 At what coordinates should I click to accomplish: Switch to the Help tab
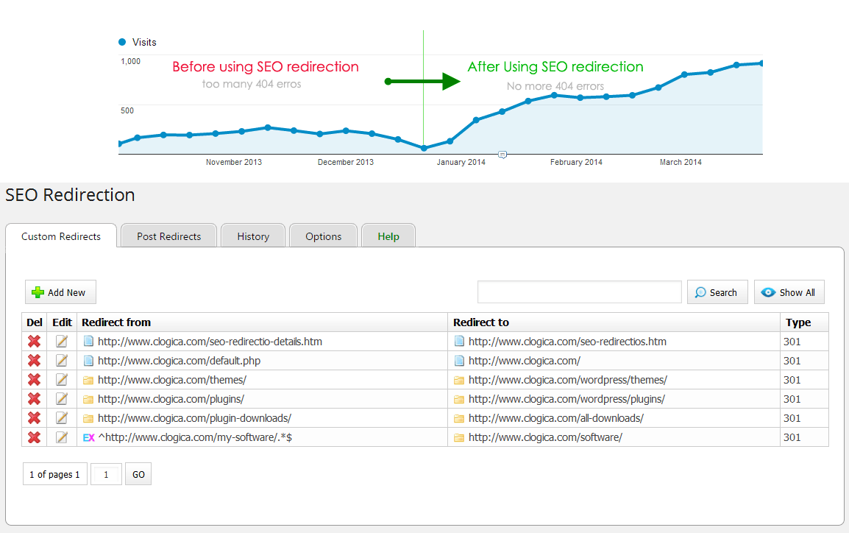(x=388, y=236)
